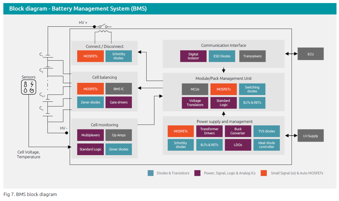Click the Diodes & Transistors legend label
The width and height of the screenshot is (339, 201).
[173, 173]
